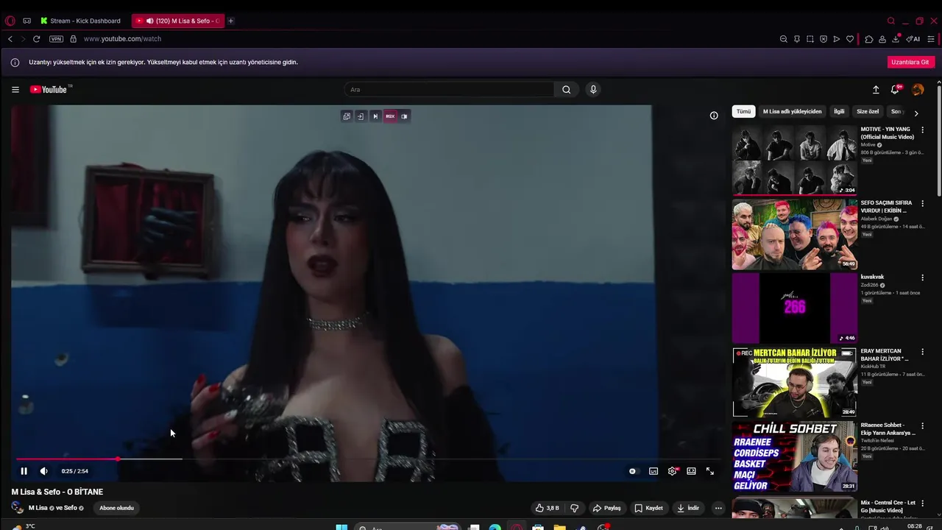This screenshot has width=942, height=530.
Task: Seek on the video progress bar
Action: tap(368, 459)
